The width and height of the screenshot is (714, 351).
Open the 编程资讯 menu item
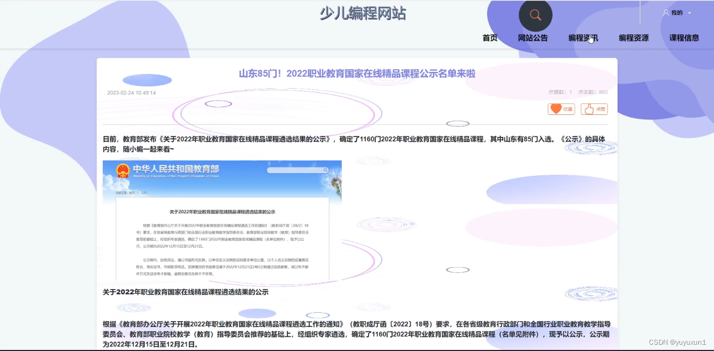(x=583, y=38)
